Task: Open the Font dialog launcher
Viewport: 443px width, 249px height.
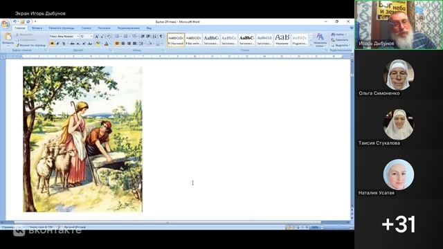Action: coord(111,50)
